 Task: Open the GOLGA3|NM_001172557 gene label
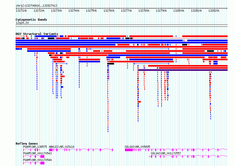click(x=166, y=153)
